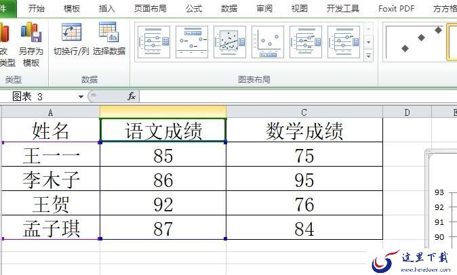Select cell with value 87

(x=163, y=228)
